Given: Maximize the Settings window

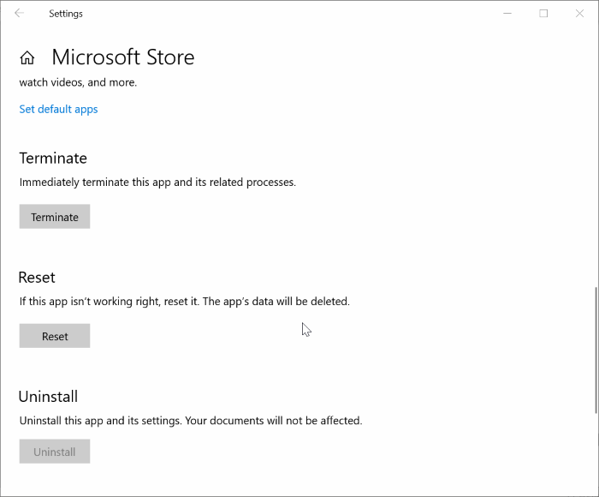Looking at the screenshot, I should point(543,14).
